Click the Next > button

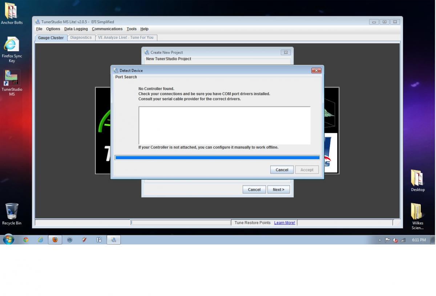279,189
